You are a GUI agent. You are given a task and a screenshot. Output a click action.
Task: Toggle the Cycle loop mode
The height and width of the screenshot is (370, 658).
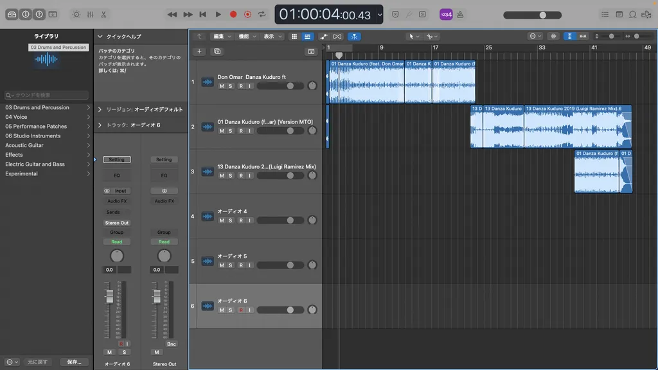(x=262, y=14)
